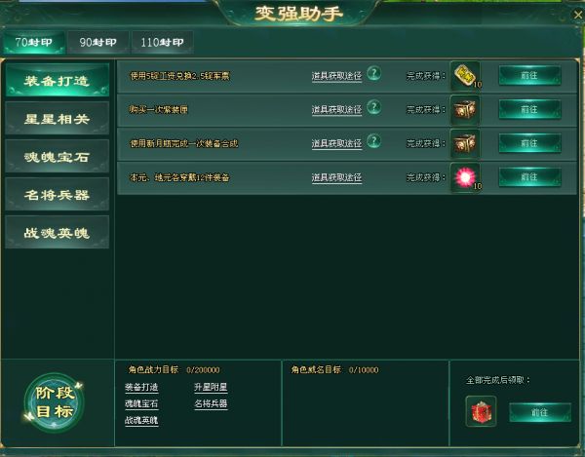Click the pink glowing gem reward icon
Image resolution: width=585 pixels, height=457 pixels.
[465, 177]
